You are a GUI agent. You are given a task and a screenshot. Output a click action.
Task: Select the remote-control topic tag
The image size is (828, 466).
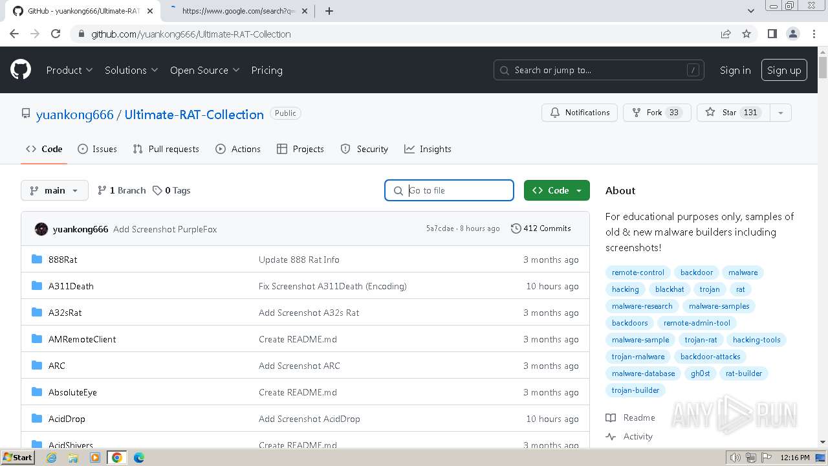pyautogui.click(x=638, y=272)
